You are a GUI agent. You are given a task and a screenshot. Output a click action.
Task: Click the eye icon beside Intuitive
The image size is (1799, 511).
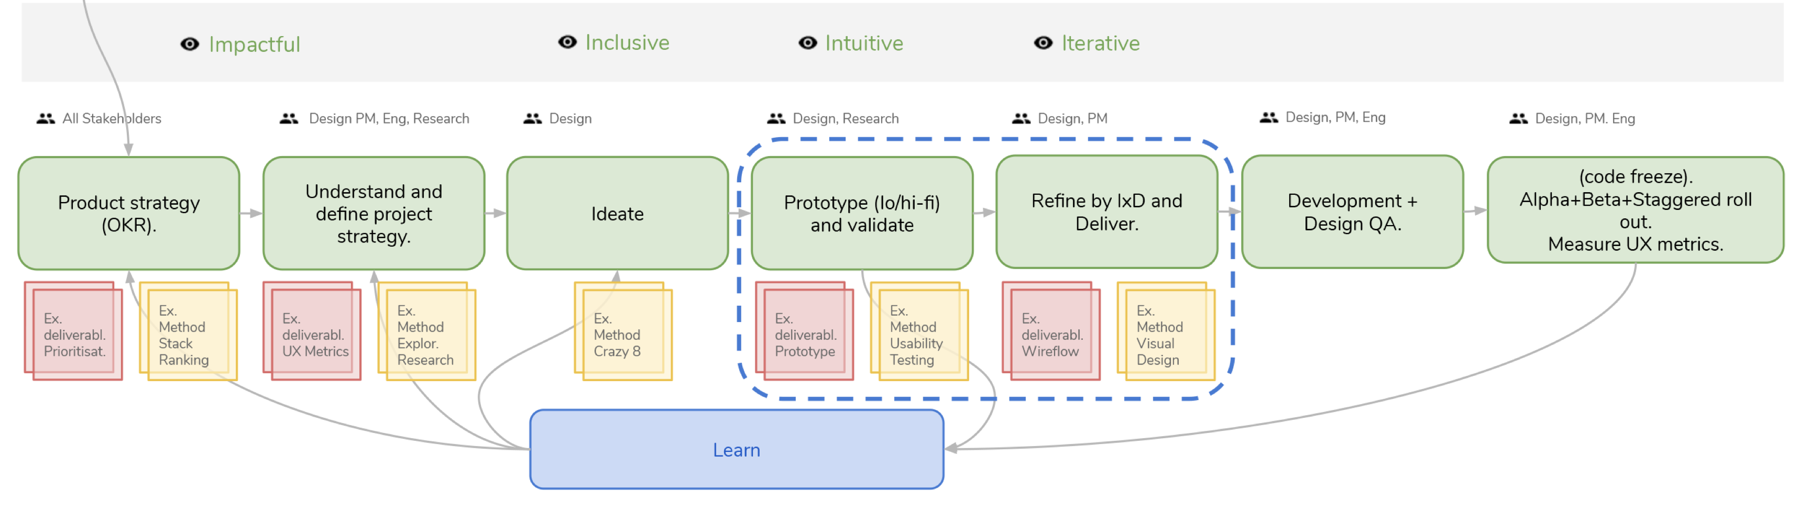[x=807, y=43]
